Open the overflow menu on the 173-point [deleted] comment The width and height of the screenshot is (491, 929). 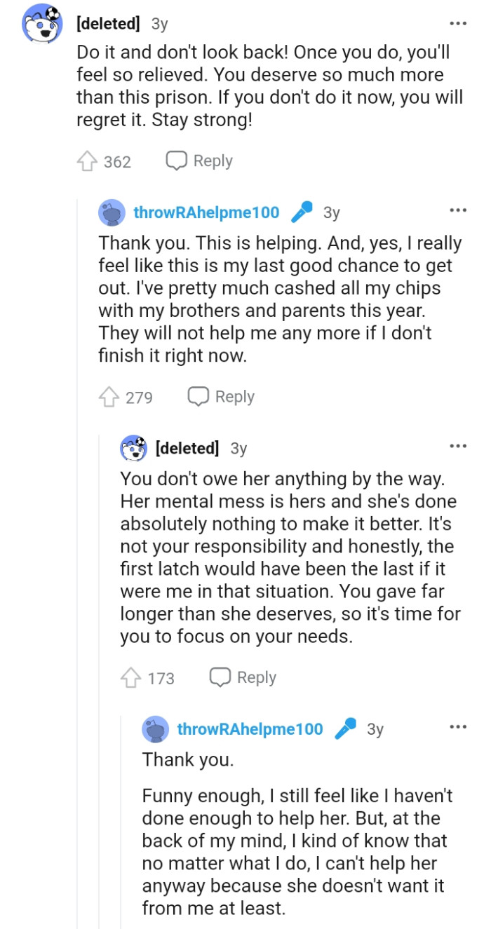(x=457, y=445)
